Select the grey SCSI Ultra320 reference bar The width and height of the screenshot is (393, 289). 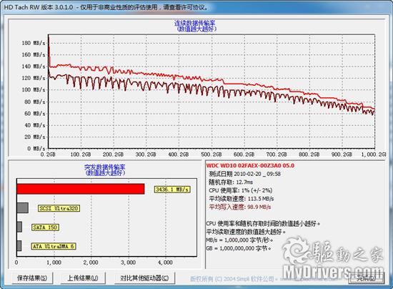pos(22,207)
